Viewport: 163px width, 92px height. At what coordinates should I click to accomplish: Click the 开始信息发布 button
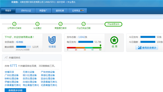pos(113,24)
